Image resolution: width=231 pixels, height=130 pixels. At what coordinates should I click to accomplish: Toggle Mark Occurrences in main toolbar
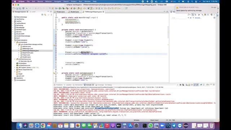pos(91,8)
